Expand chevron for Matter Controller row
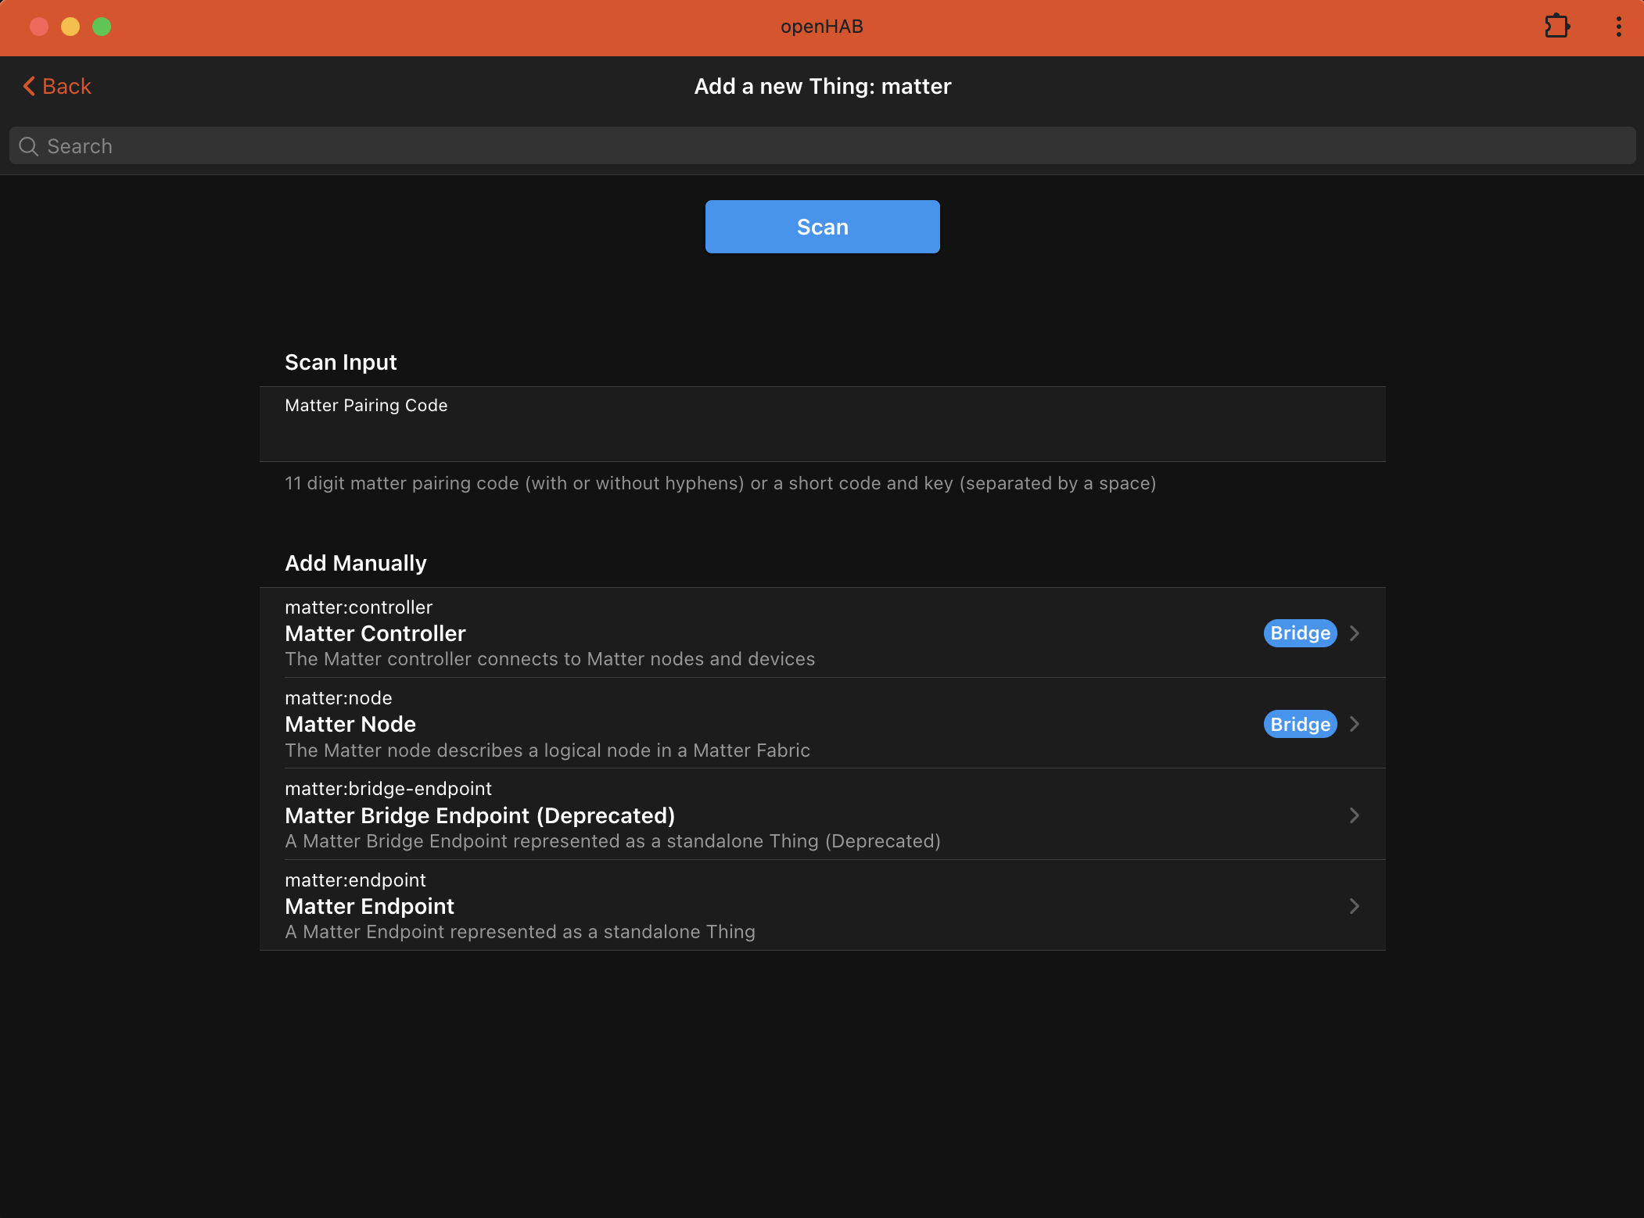 (x=1355, y=633)
